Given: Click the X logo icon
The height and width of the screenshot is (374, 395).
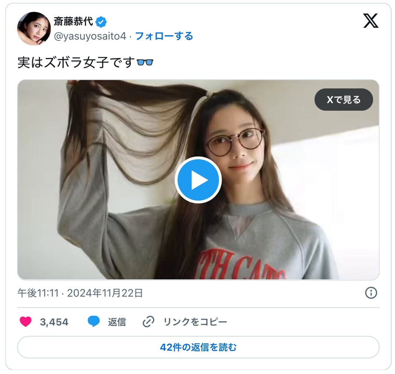Looking at the screenshot, I should tap(371, 21).
